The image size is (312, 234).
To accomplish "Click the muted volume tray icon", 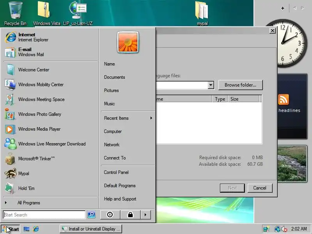I will tap(284, 229).
